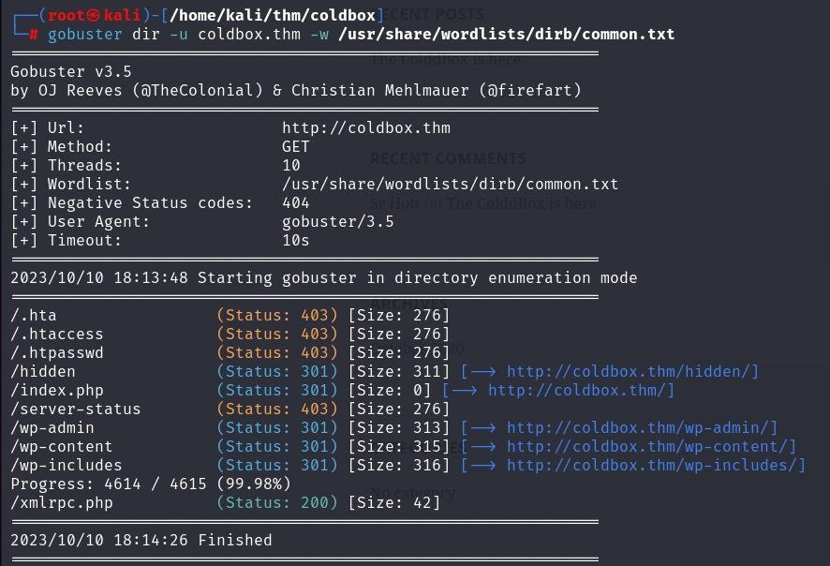Click the Progress: 4614 / 4615 line
The height and width of the screenshot is (566, 830).
(x=150, y=484)
